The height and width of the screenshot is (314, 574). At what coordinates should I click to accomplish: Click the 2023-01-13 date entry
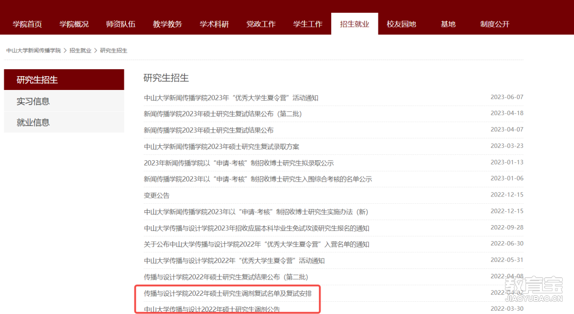point(507,162)
